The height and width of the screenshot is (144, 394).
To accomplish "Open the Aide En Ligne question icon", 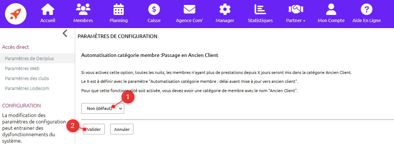I will click(366, 10).
